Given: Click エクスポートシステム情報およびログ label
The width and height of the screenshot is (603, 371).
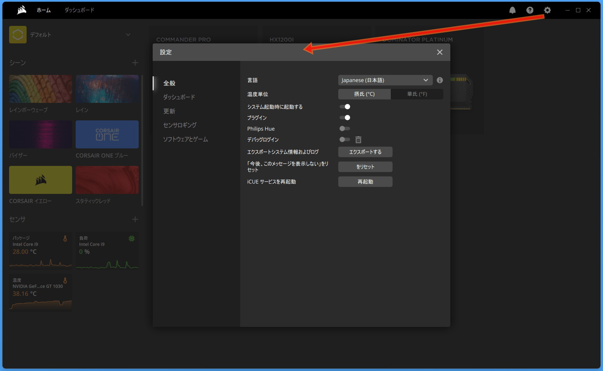Looking at the screenshot, I should tap(283, 152).
